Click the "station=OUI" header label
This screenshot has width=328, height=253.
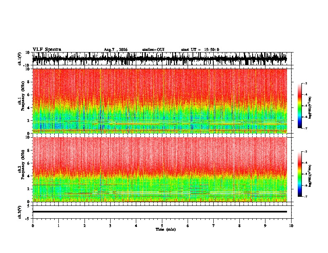[153, 50]
